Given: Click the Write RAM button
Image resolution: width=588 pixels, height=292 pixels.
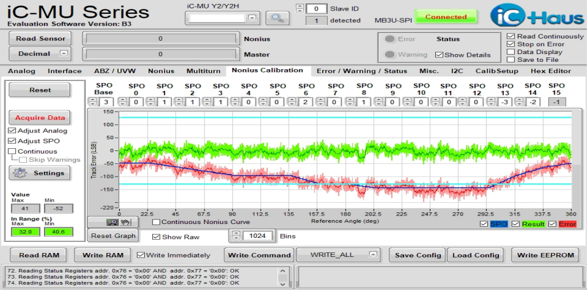Looking at the screenshot, I should (103, 255).
